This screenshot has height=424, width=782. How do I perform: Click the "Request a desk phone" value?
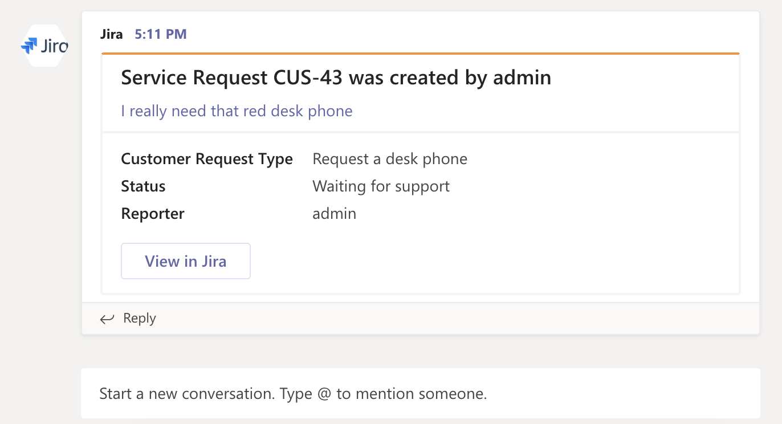pyautogui.click(x=390, y=159)
